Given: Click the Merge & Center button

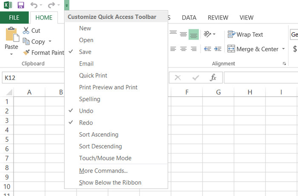Looking at the screenshot, I should (x=253, y=49).
